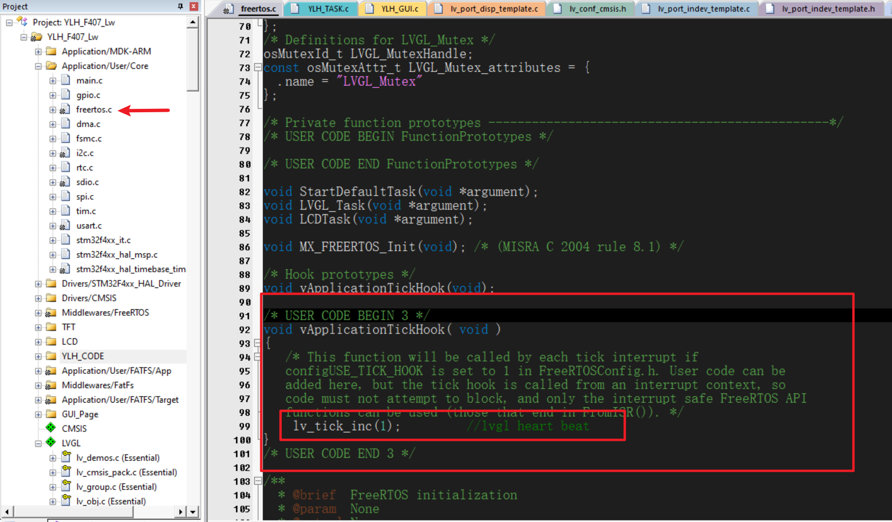Select stm32f4xx_it.c in the project tree

[x=103, y=240]
